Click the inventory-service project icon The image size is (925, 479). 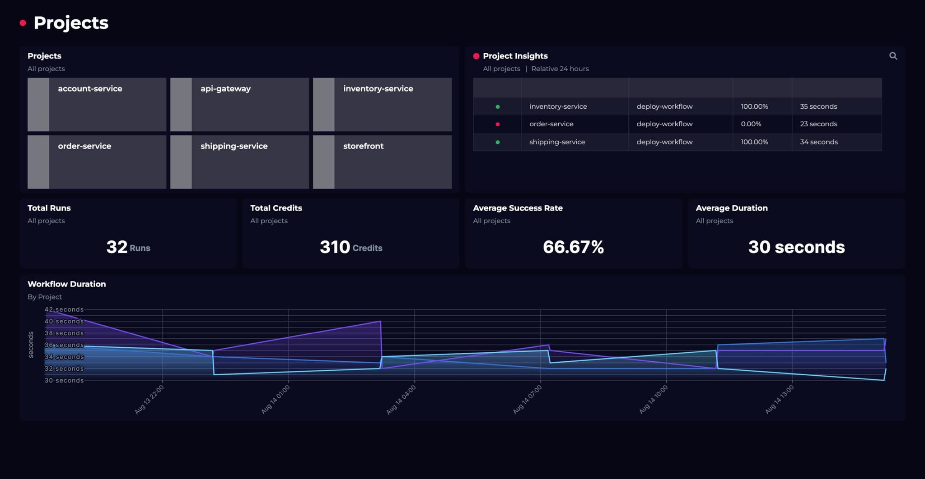pyautogui.click(x=323, y=104)
